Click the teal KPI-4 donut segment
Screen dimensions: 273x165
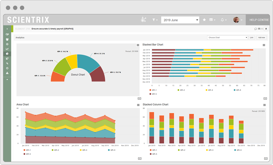[88, 62]
